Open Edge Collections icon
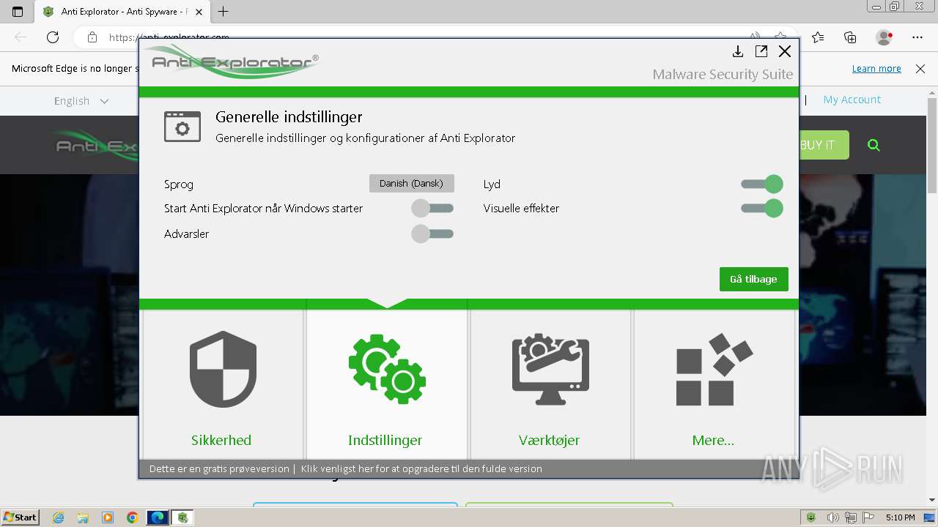The height and width of the screenshot is (527, 938). coord(850,37)
